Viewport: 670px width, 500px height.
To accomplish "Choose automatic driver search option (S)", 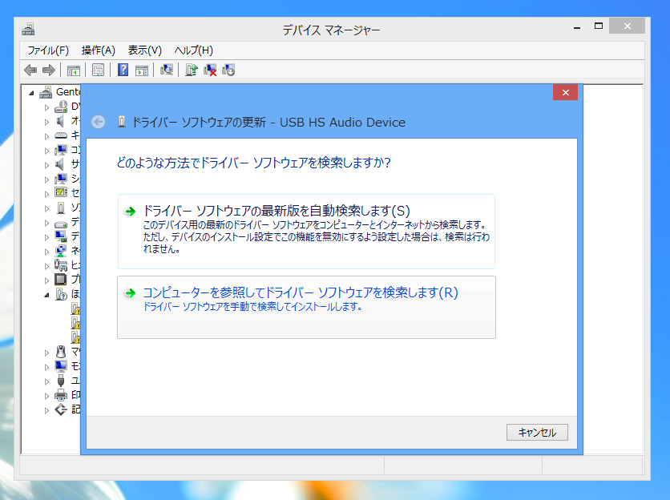I will tap(306, 232).
